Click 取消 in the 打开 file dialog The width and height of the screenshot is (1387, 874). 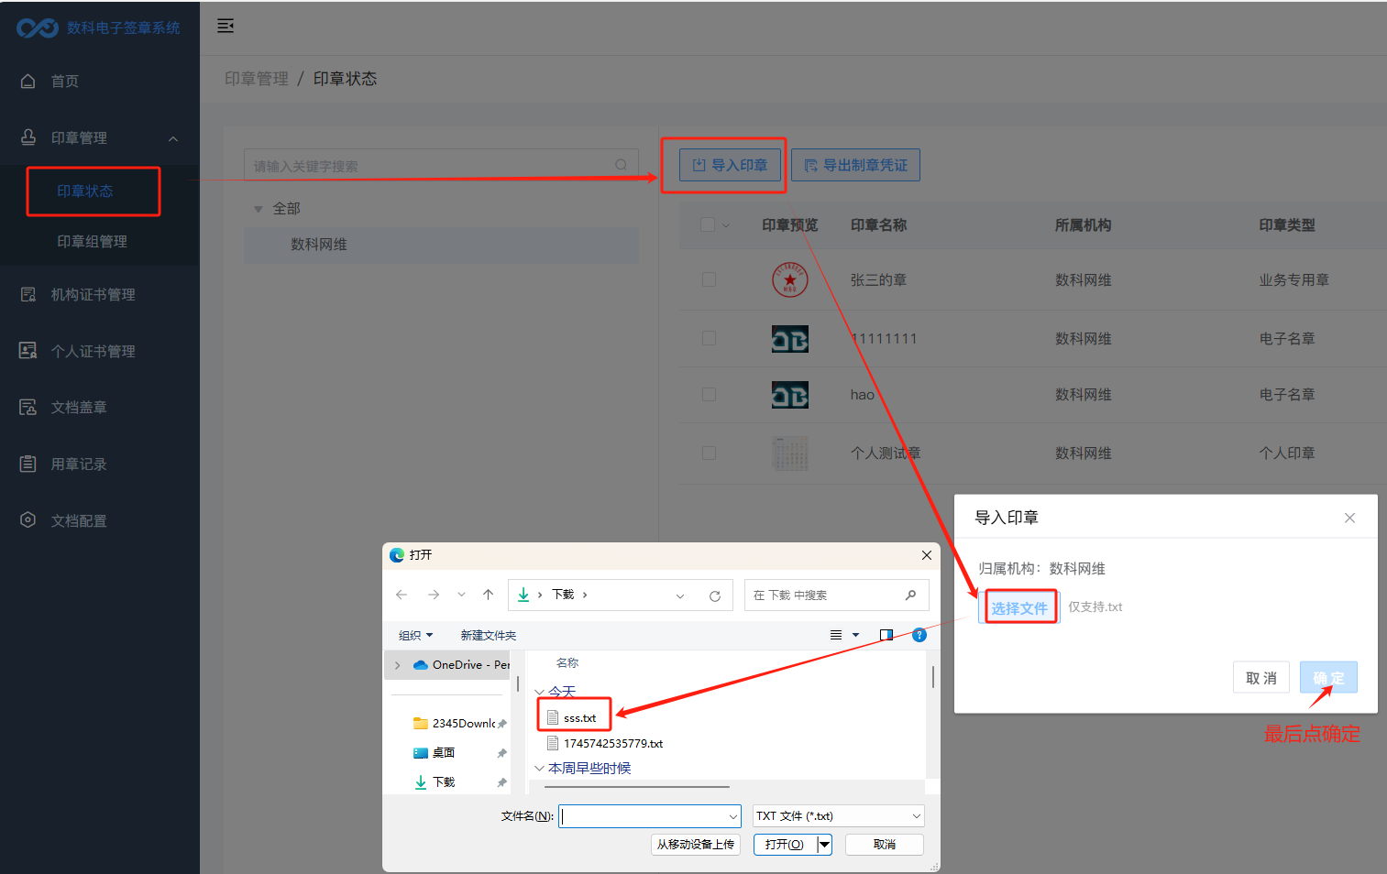[x=885, y=845]
